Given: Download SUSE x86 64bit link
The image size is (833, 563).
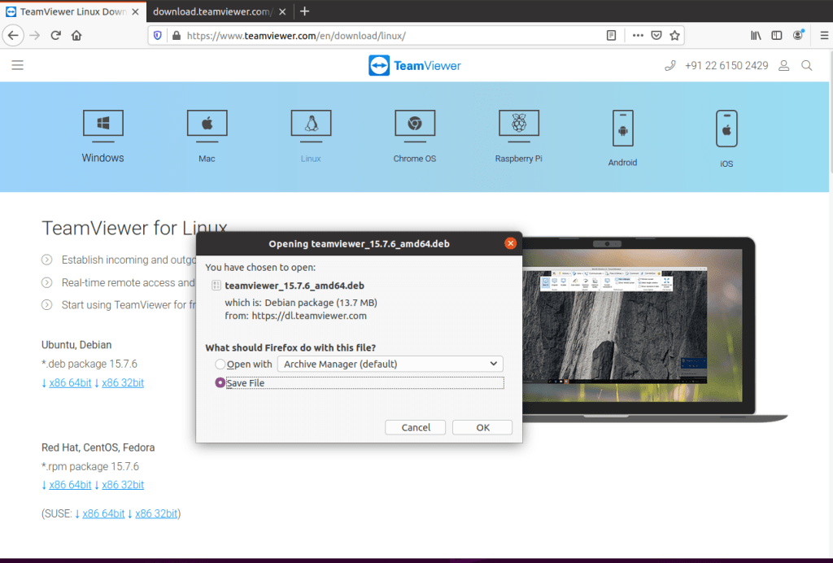Looking at the screenshot, I should click(x=103, y=513).
